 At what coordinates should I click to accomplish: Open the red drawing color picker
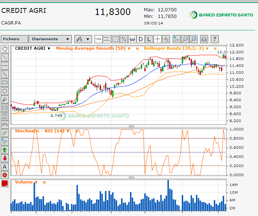click(5, 184)
